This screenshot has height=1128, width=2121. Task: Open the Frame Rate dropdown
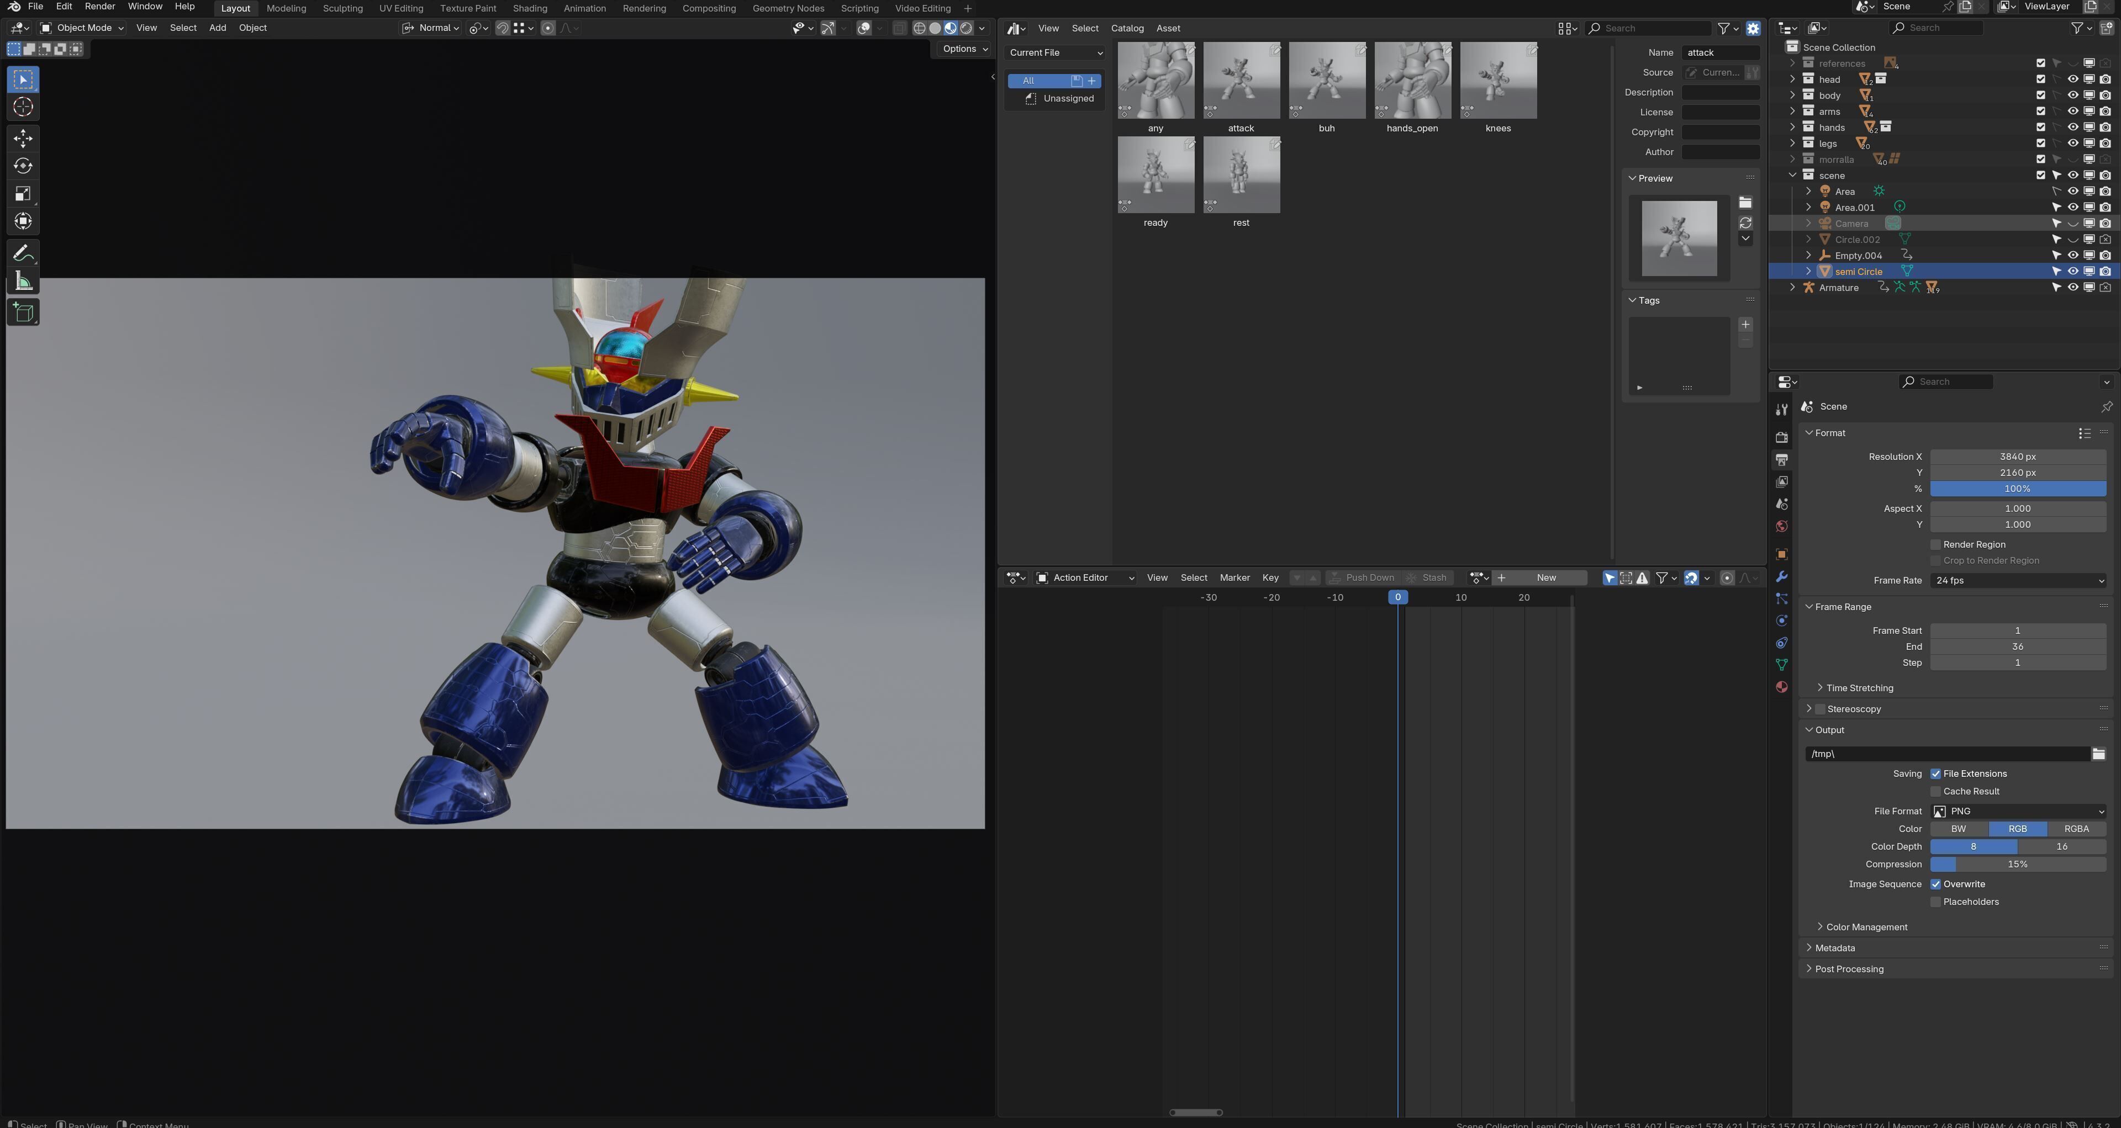click(x=2018, y=581)
